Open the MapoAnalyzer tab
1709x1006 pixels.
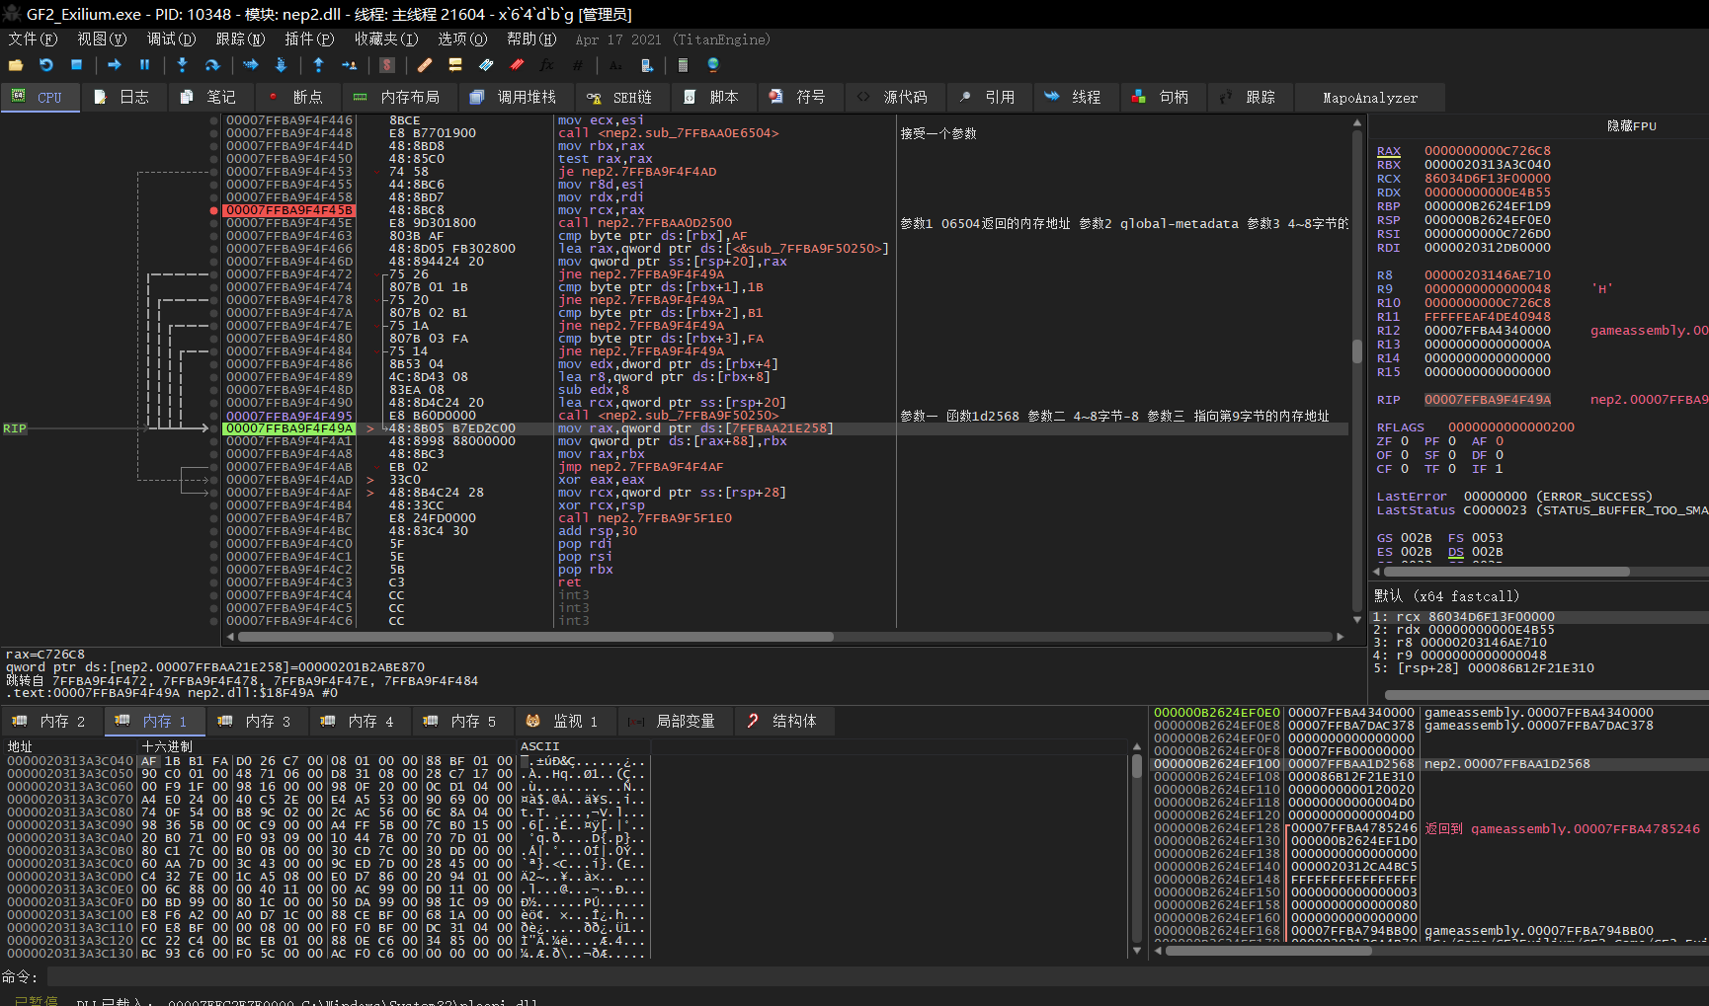pos(1370,97)
